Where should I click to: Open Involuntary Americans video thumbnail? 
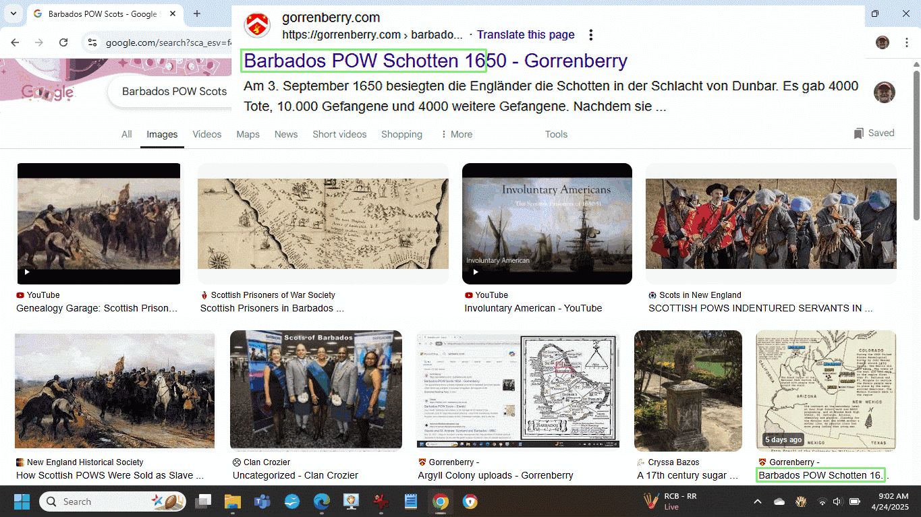click(547, 224)
